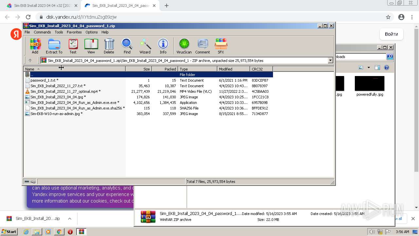Open the Chrome profile icon
The width and height of the screenshot is (419, 236).
pos(401,17)
